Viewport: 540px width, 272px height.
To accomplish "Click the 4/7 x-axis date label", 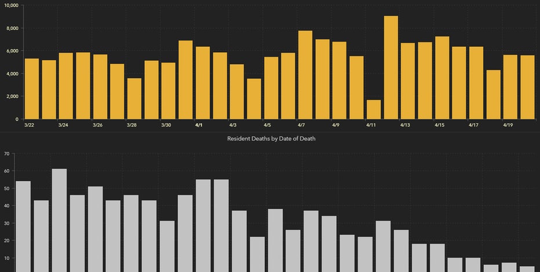I will [x=301, y=125].
